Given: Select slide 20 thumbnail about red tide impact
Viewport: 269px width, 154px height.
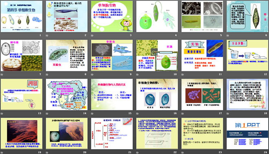Looking at the screenshot, I should pos(67,133).
